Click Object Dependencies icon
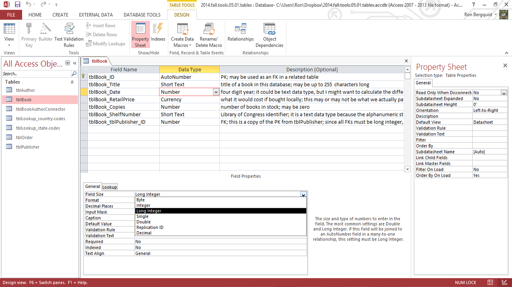This screenshot has height=287, width=512. 269,35
